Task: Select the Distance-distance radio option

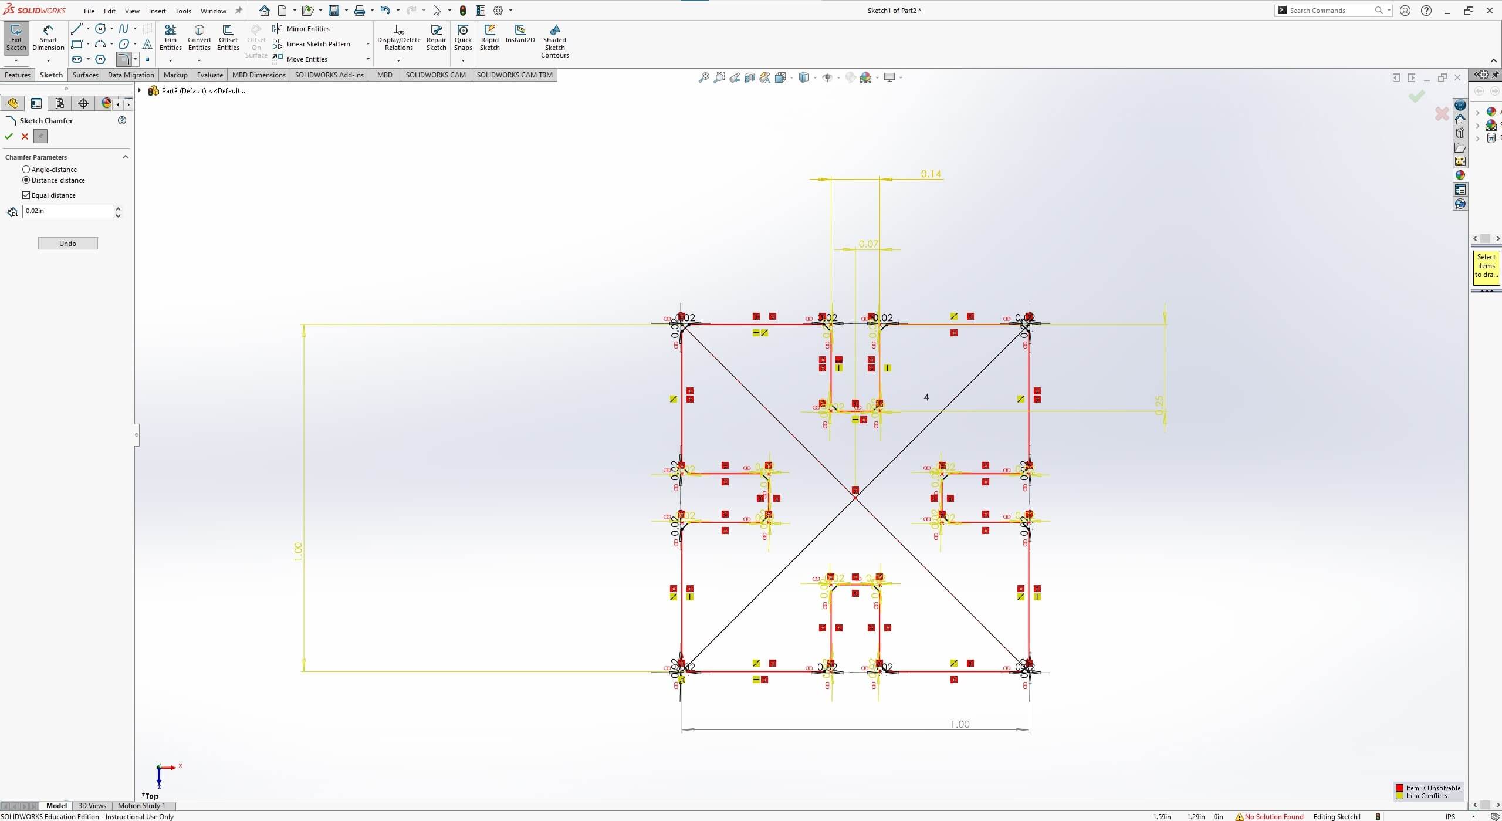Action: click(x=26, y=180)
